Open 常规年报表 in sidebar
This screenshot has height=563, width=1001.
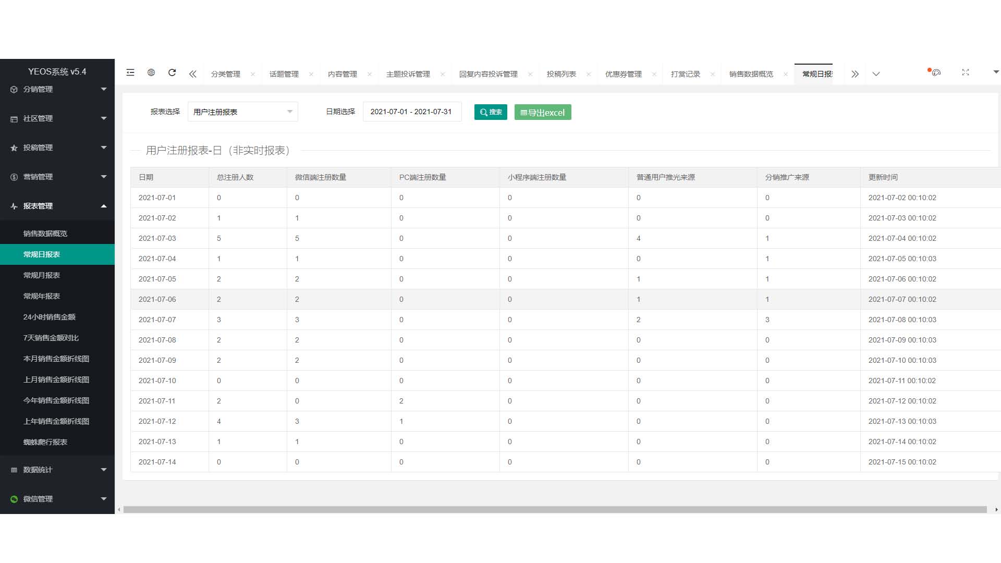57,296
